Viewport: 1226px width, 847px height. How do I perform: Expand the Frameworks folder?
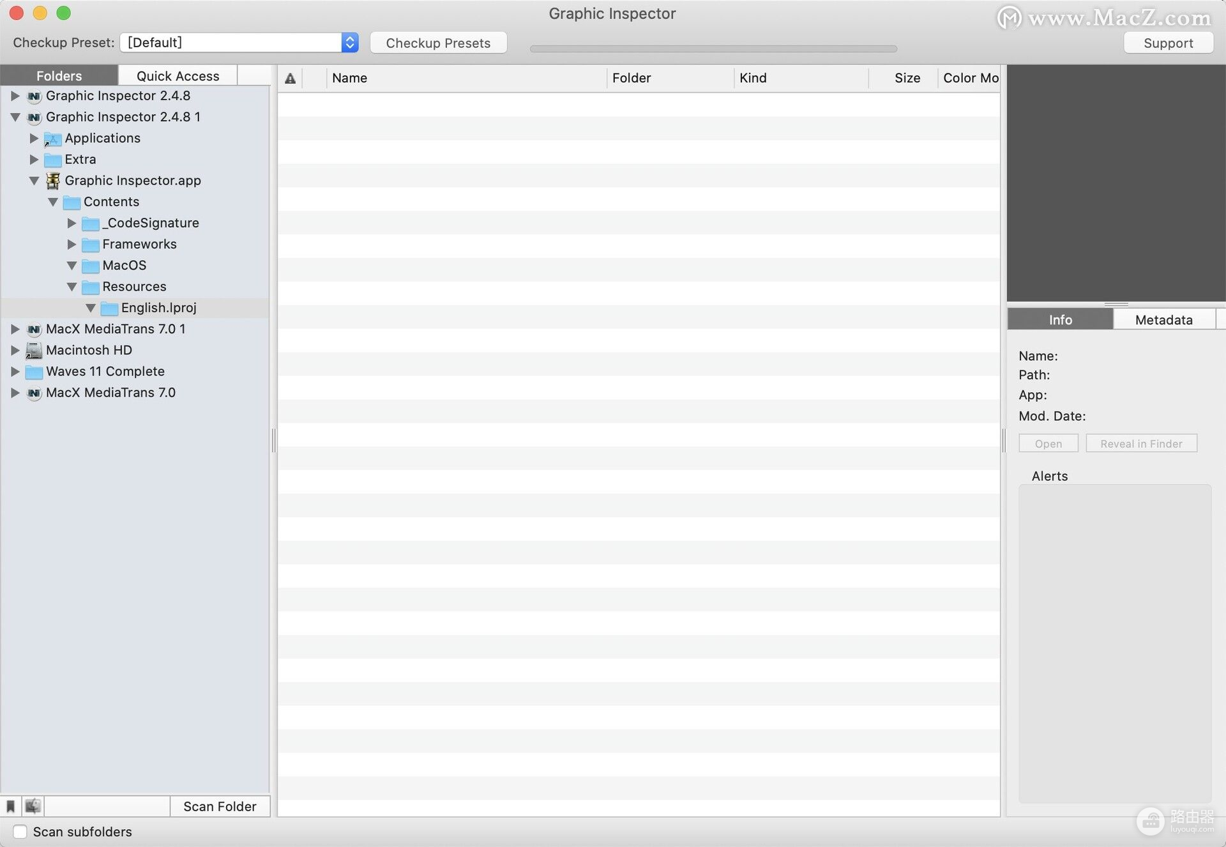coord(72,245)
